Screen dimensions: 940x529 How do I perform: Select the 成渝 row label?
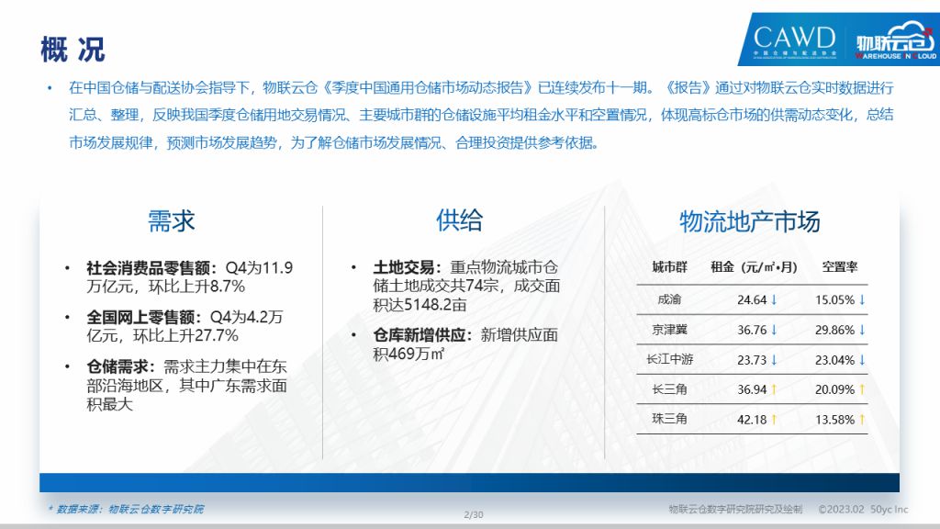669,299
